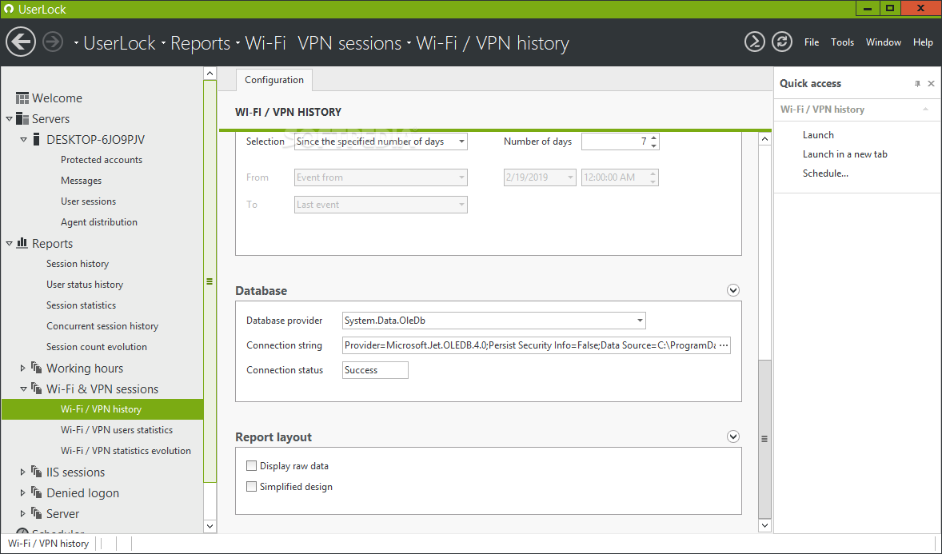Image resolution: width=942 pixels, height=554 pixels.
Task: Increase Number of days spinner
Action: click(653, 138)
